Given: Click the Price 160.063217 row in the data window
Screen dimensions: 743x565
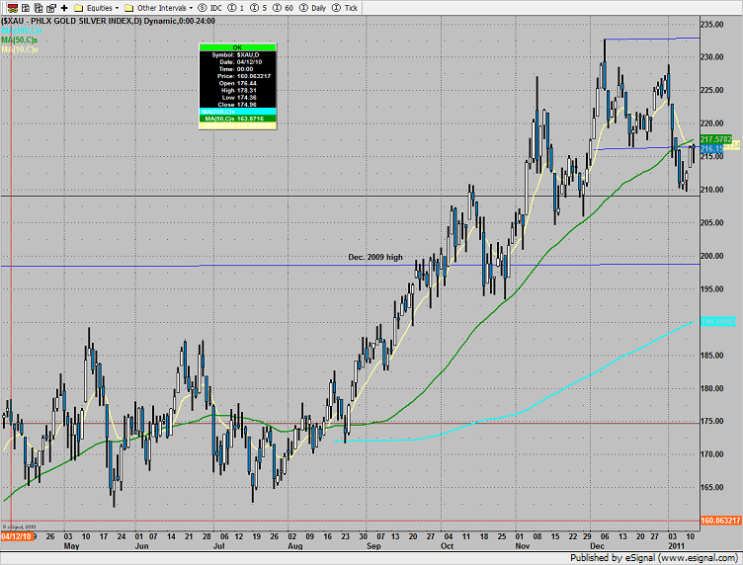Looking at the screenshot, I should (237, 76).
